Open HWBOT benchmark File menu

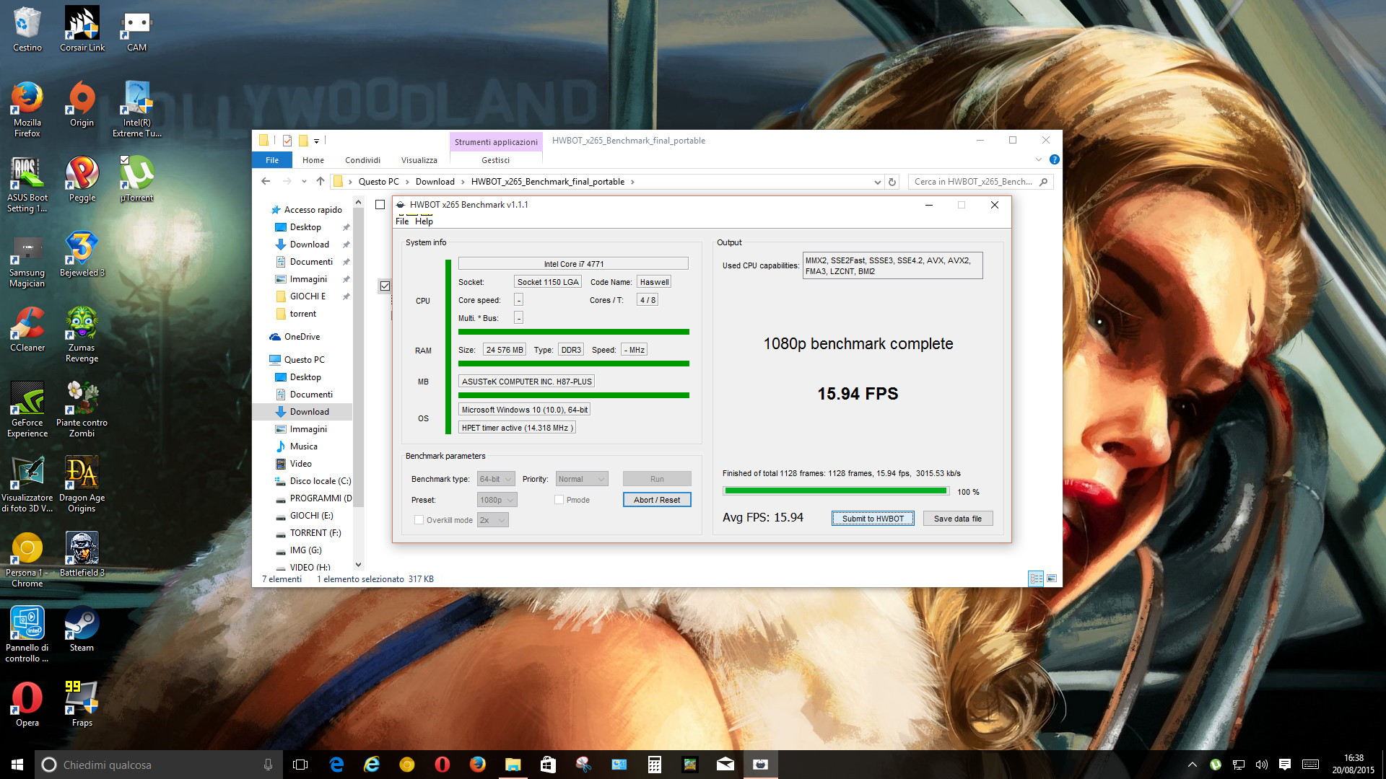(402, 221)
